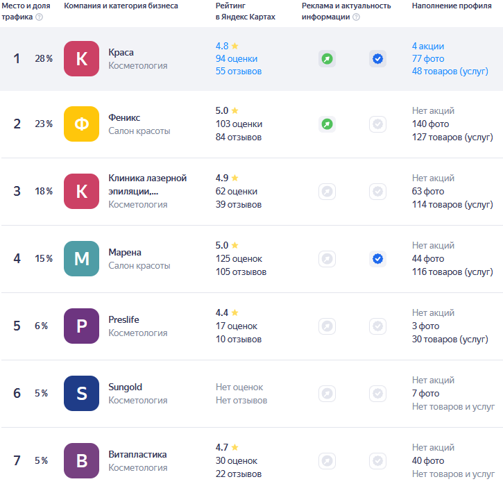The image size is (503, 493).
Task: Select the yellow Феникс logo tile
Action: pos(81,124)
